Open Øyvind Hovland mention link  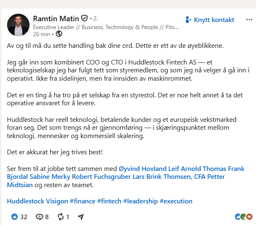tap(143, 168)
